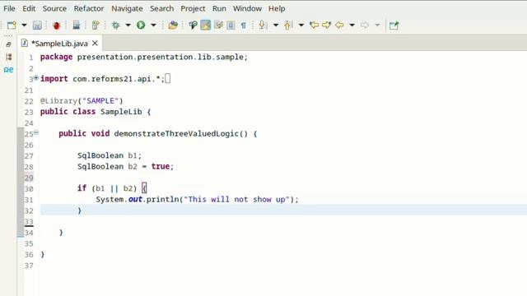Open the Run menu
This screenshot has height=296, width=527.
[x=219, y=8]
